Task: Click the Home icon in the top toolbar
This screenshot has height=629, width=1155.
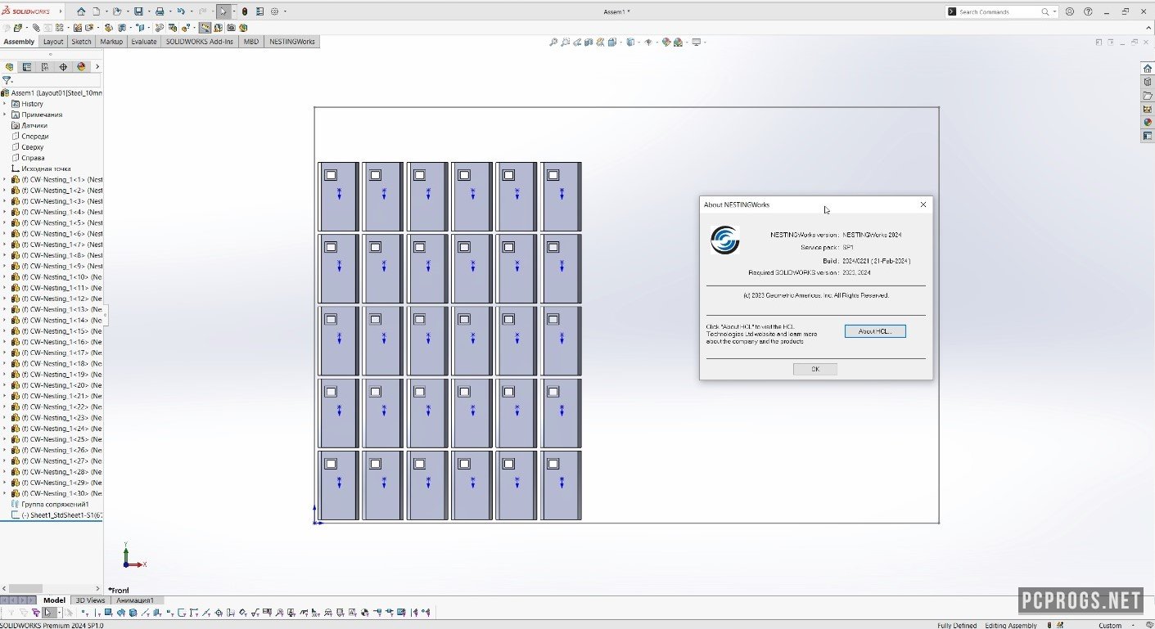Action: point(81,11)
